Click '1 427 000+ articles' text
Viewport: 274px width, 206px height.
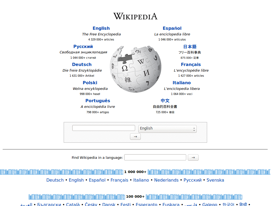(x=191, y=76)
